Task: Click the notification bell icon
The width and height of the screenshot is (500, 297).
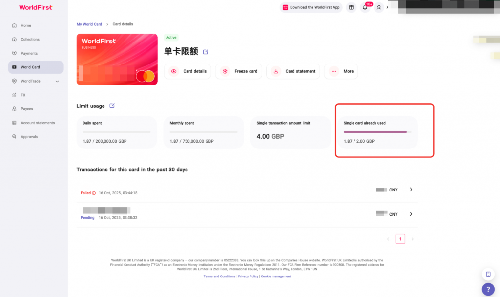Action: (x=365, y=7)
